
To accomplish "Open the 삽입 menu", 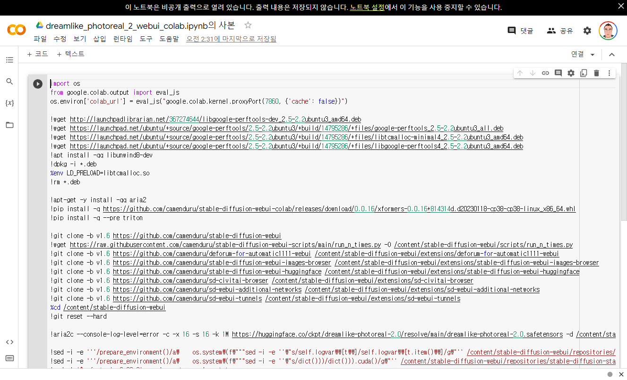I will pyautogui.click(x=100, y=39).
